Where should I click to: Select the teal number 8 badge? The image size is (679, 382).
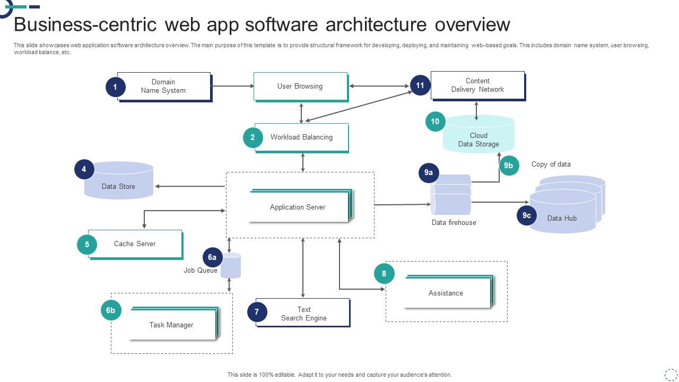coord(384,274)
